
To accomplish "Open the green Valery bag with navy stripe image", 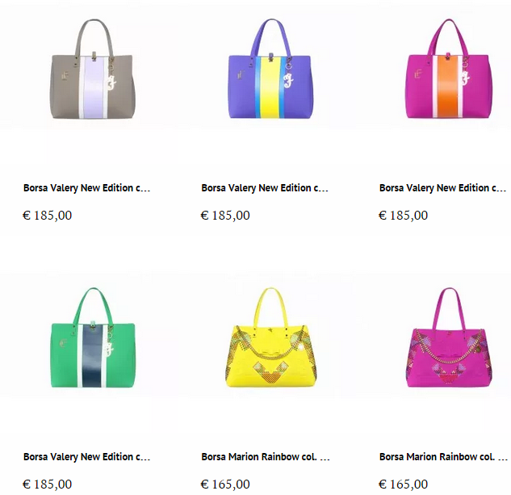I will coord(93,338).
